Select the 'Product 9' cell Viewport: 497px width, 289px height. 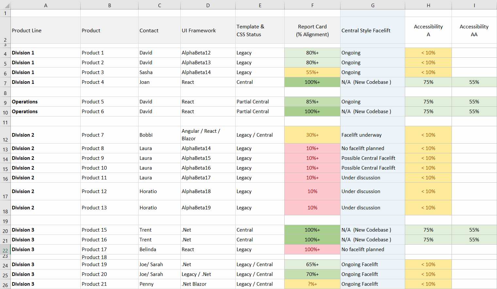(x=109, y=158)
